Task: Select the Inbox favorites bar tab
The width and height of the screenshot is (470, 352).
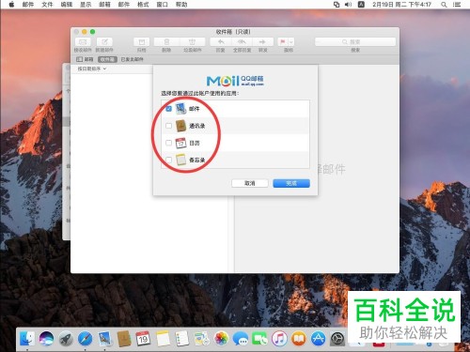Action: tap(107, 59)
